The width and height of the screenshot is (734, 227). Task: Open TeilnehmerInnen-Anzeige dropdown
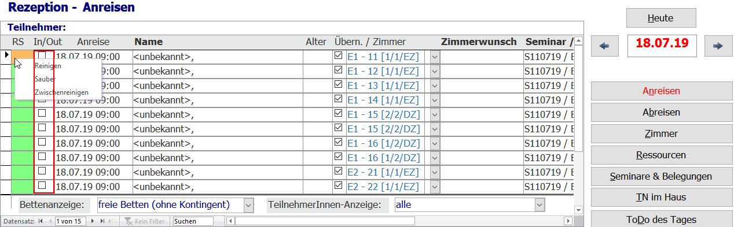coord(540,204)
